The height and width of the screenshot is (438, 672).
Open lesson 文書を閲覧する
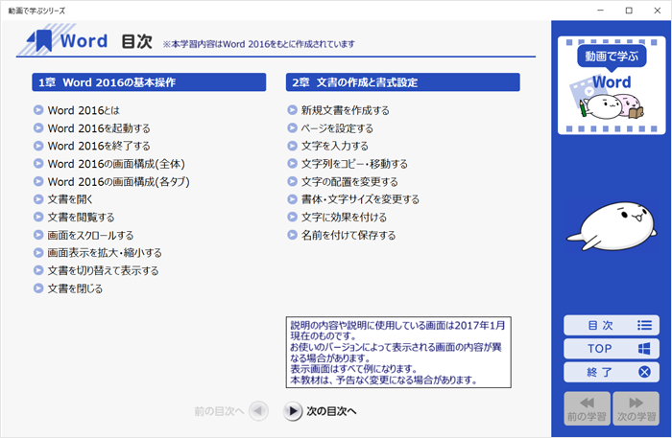[81, 218]
